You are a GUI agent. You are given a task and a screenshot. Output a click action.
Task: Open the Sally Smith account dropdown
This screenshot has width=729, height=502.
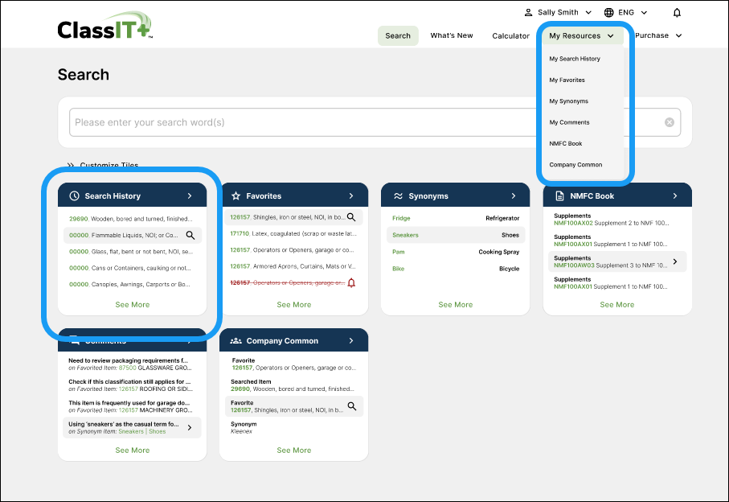click(558, 13)
